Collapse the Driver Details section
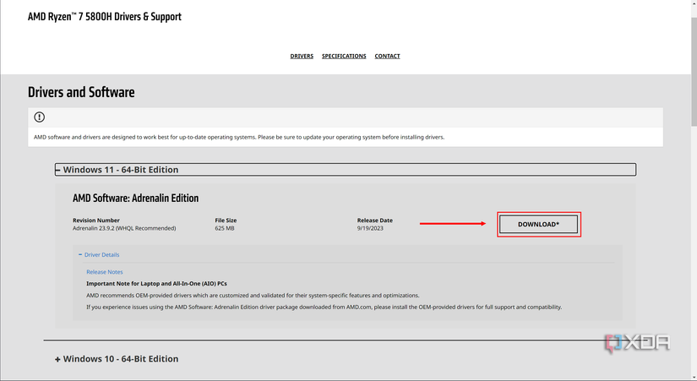The width and height of the screenshot is (697, 381). pyautogui.click(x=99, y=255)
